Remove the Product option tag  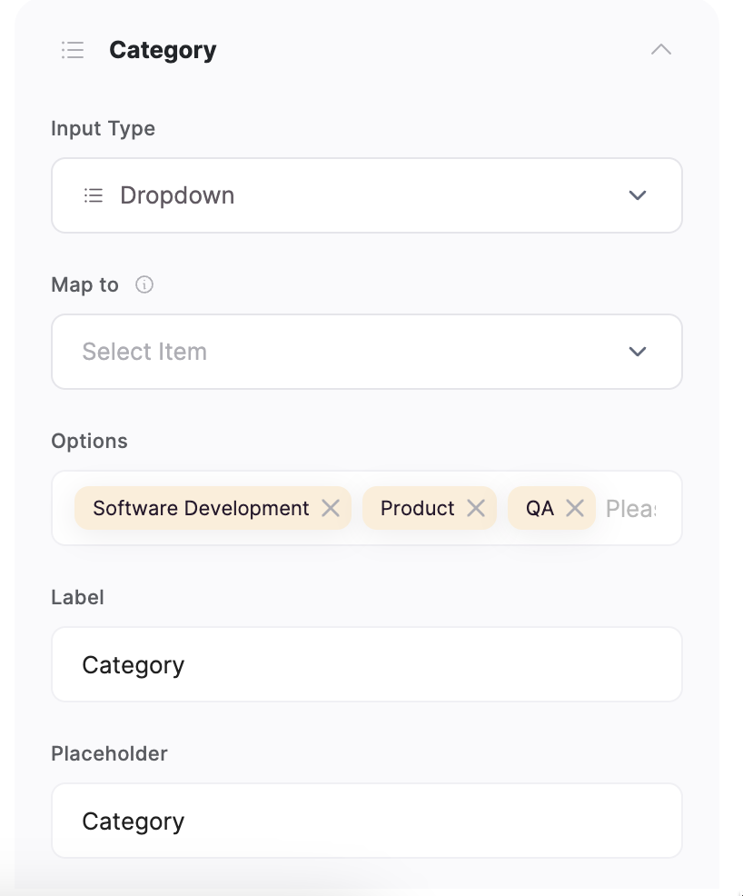pos(476,508)
